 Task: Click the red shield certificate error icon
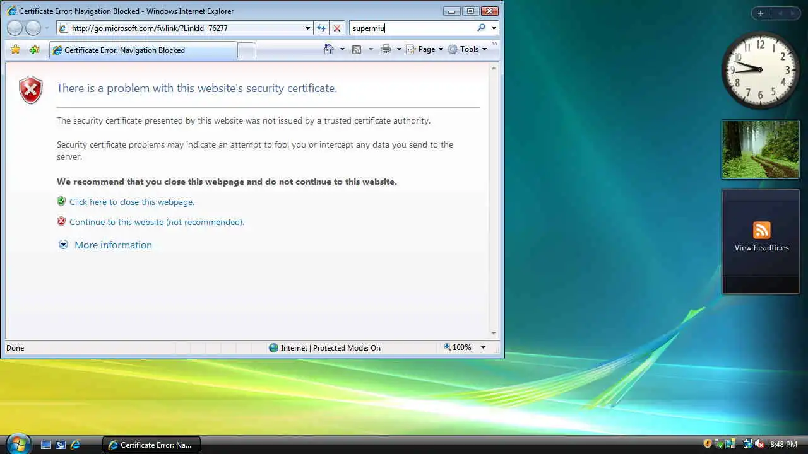click(31, 90)
